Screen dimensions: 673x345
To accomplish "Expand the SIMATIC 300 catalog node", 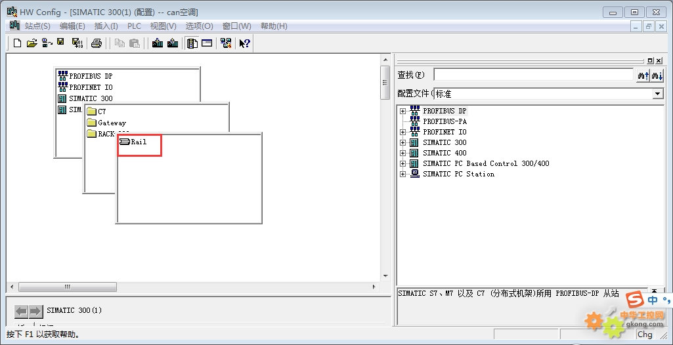I will (402, 143).
